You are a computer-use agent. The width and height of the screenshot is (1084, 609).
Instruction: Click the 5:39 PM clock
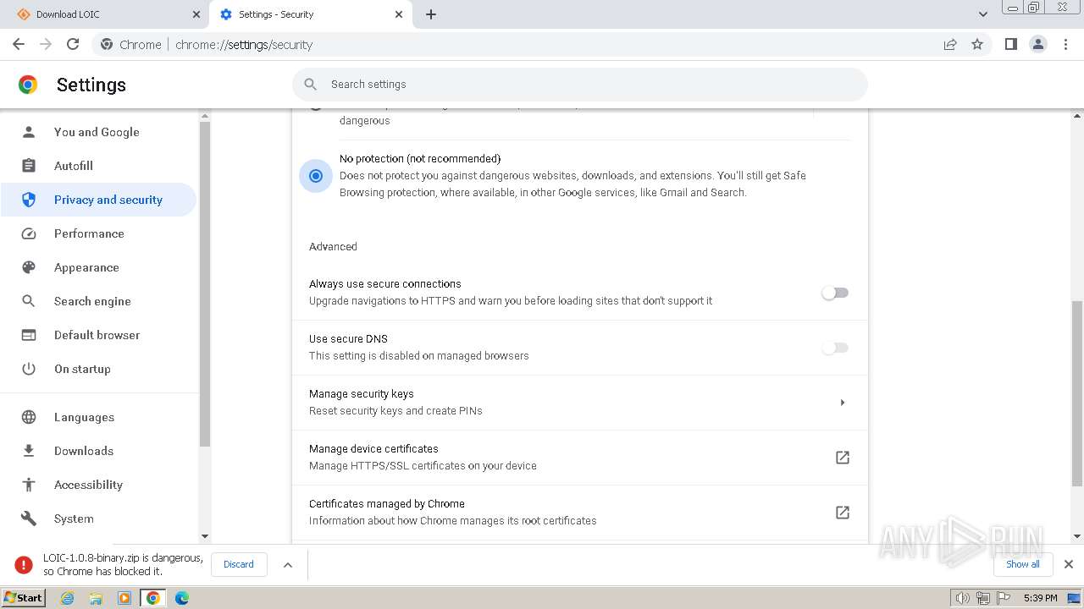click(x=1040, y=598)
